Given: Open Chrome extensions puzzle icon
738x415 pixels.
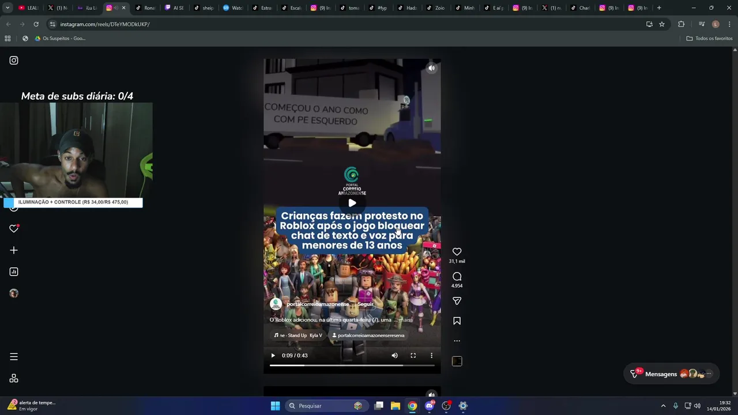Looking at the screenshot, I should 681,24.
